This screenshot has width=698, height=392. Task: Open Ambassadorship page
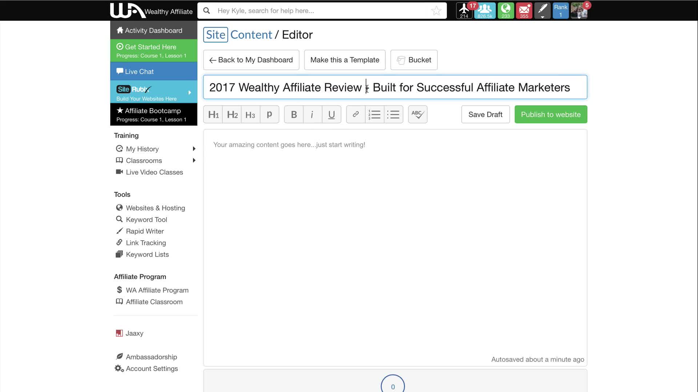[151, 357]
